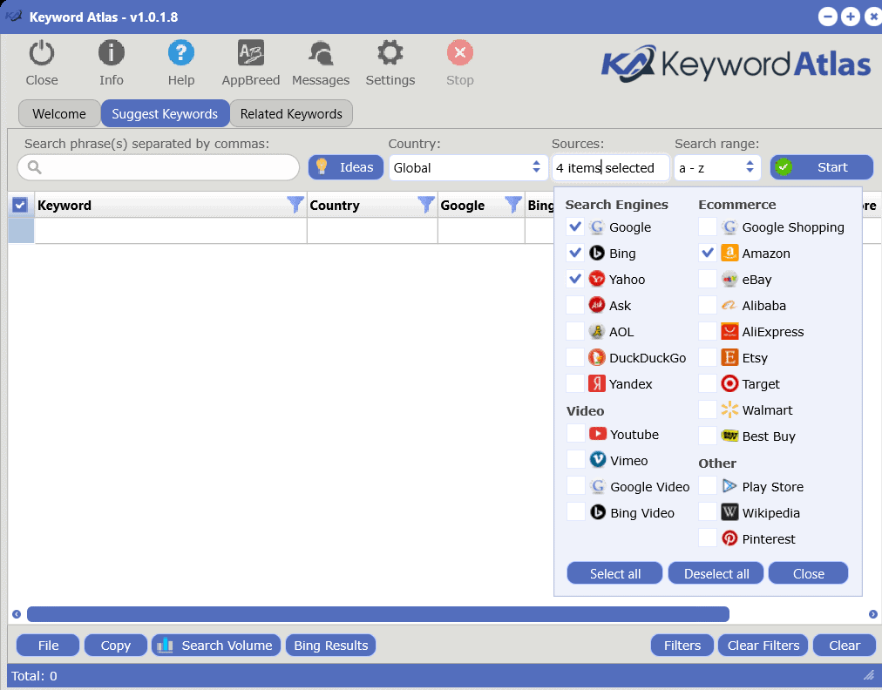Click the power Close icon in toolbar
The height and width of the screenshot is (690, 882).
tap(41, 54)
